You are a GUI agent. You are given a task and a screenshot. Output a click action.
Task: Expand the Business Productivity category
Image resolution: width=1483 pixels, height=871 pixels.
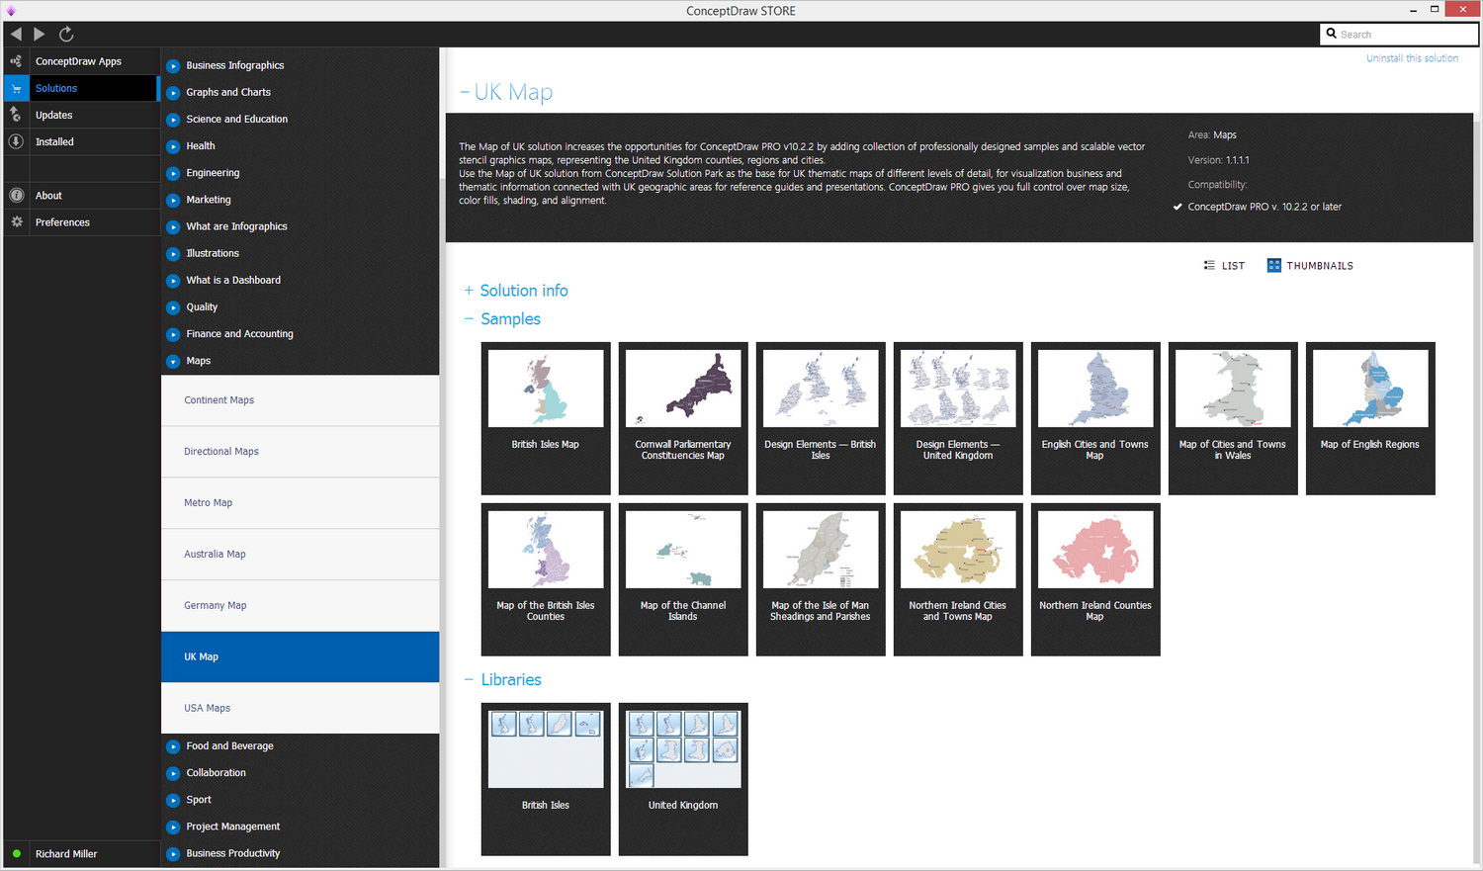pyautogui.click(x=173, y=853)
